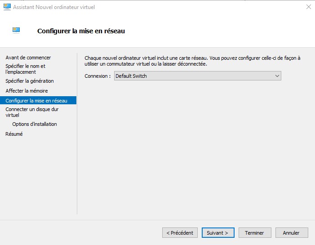Open the Connexion dropdown arrow
The image size is (315, 245).
click(277, 76)
